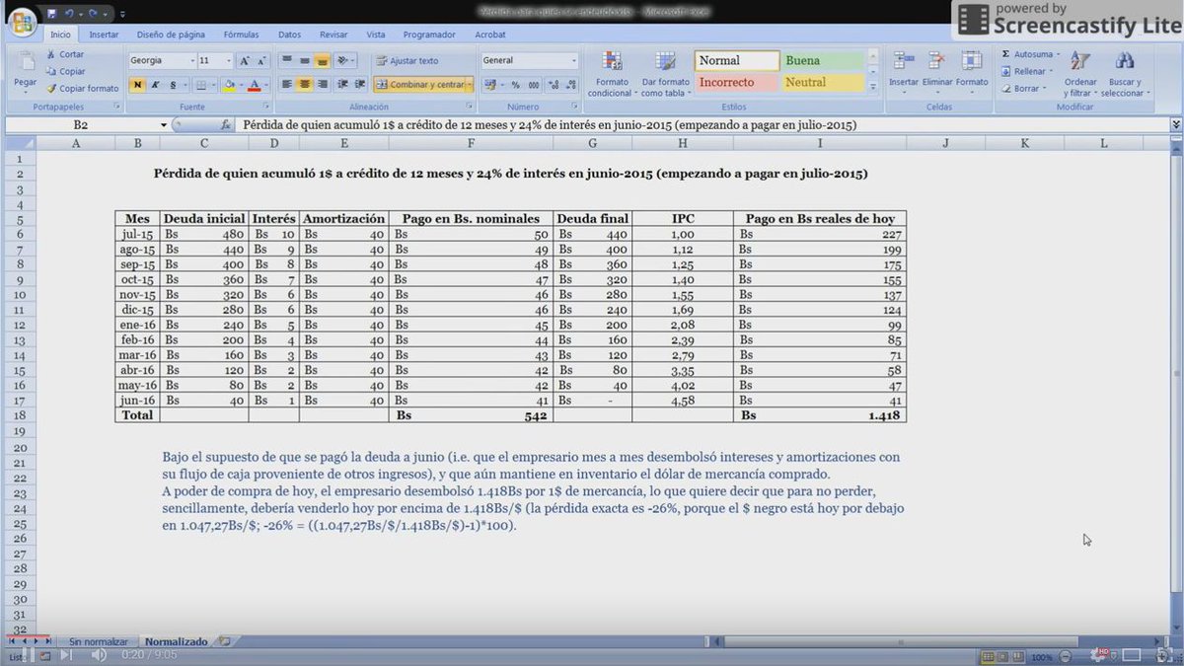1184x666 pixels.
Task: Open the Borrar clear dropdown
Action: pyautogui.click(x=1023, y=88)
